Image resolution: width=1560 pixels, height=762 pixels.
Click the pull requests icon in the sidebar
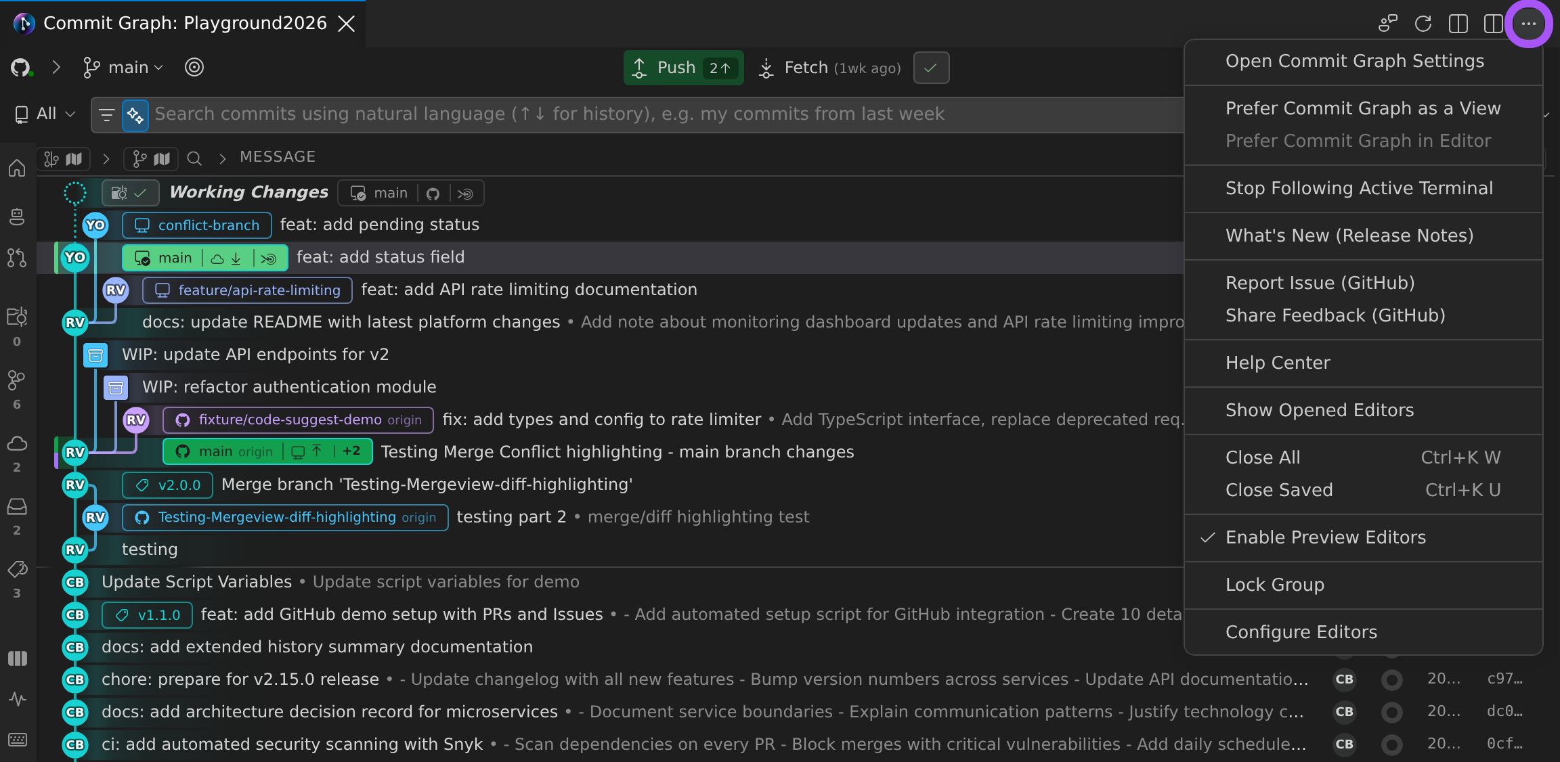[x=17, y=257]
